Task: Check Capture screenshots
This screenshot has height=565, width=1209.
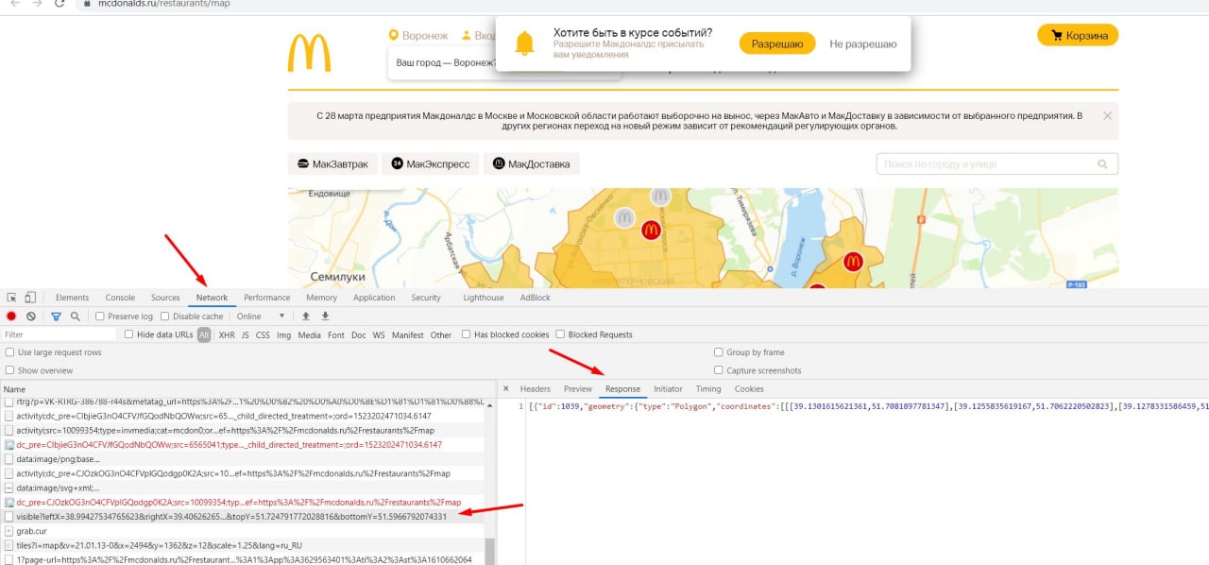Action: [719, 370]
